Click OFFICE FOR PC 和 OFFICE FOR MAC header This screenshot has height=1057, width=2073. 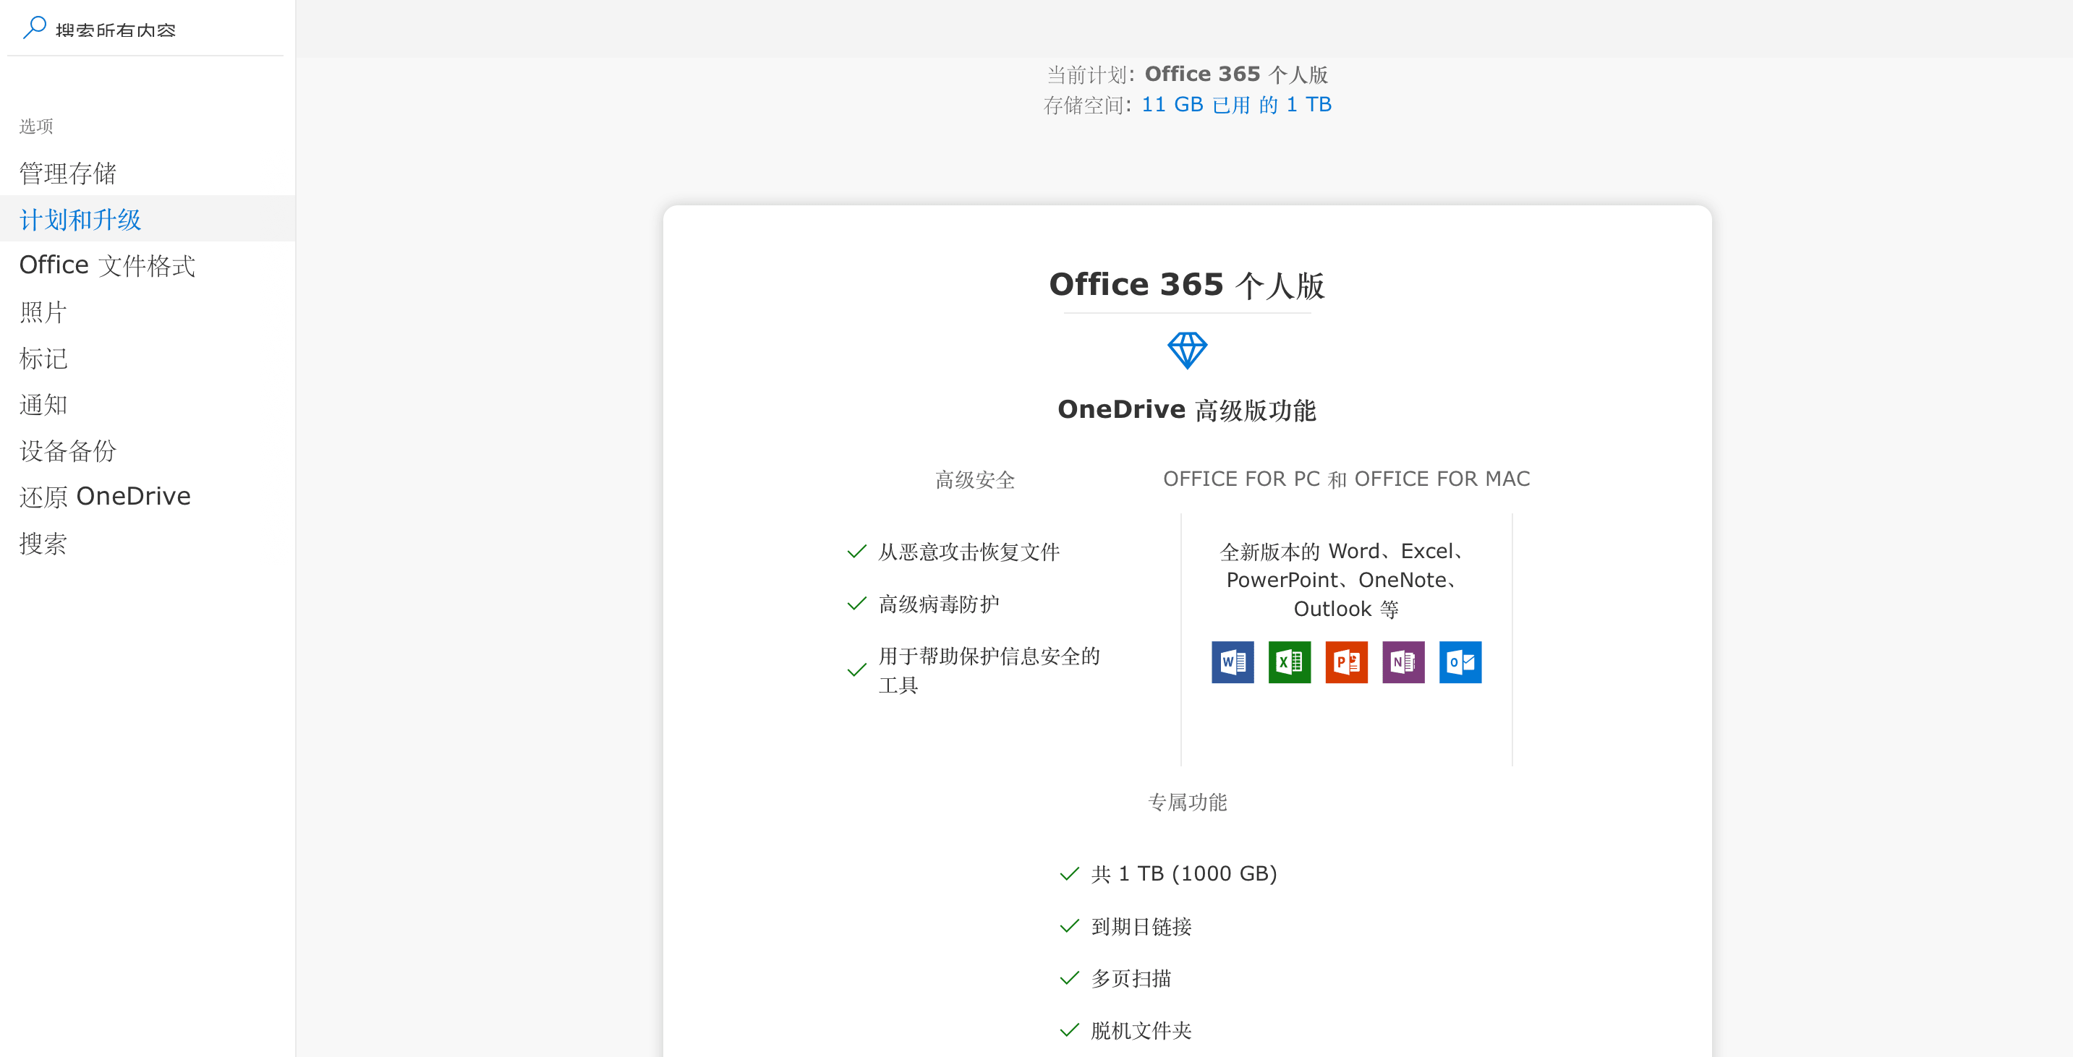coord(1346,479)
